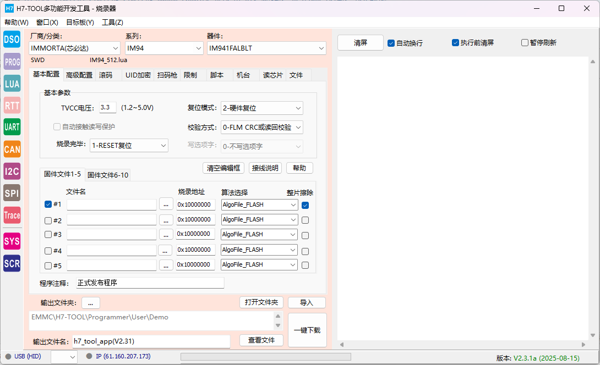The image size is (600, 365).
Task: Switch to the 扫码枪 tab
Action: point(167,75)
